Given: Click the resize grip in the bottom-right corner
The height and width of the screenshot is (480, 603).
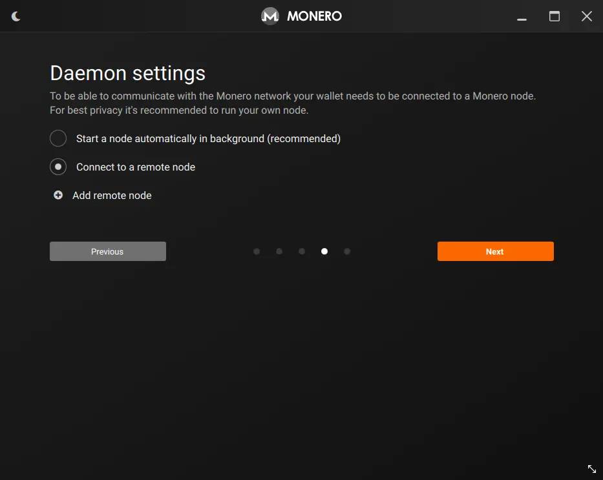Looking at the screenshot, I should [591, 468].
